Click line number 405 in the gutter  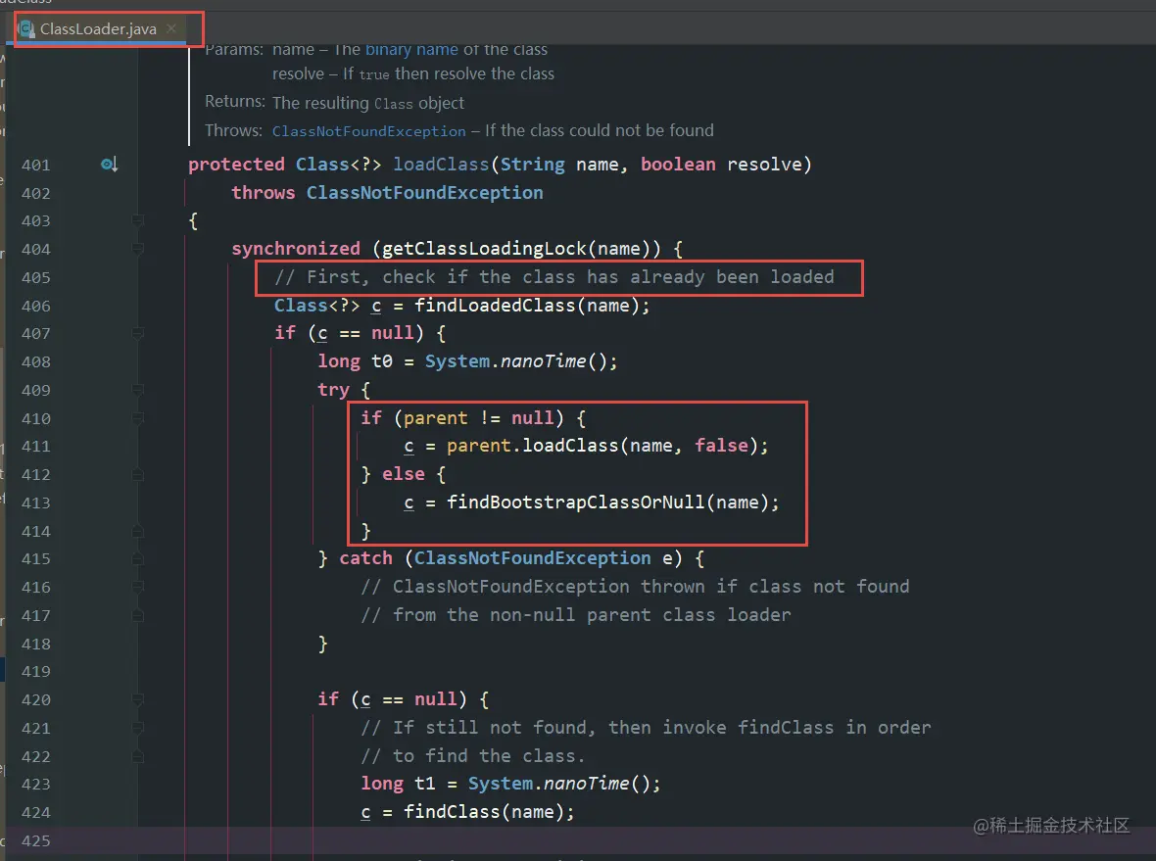(x=35, y=278)
